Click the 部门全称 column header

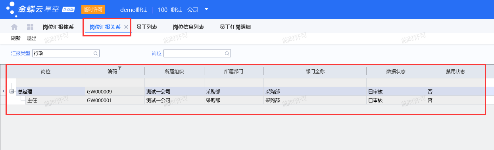[x=315, y=72]
